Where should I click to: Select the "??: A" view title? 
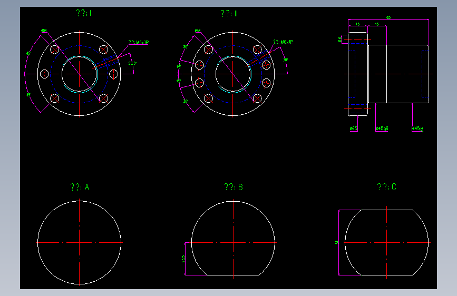[x=80, y=187]
